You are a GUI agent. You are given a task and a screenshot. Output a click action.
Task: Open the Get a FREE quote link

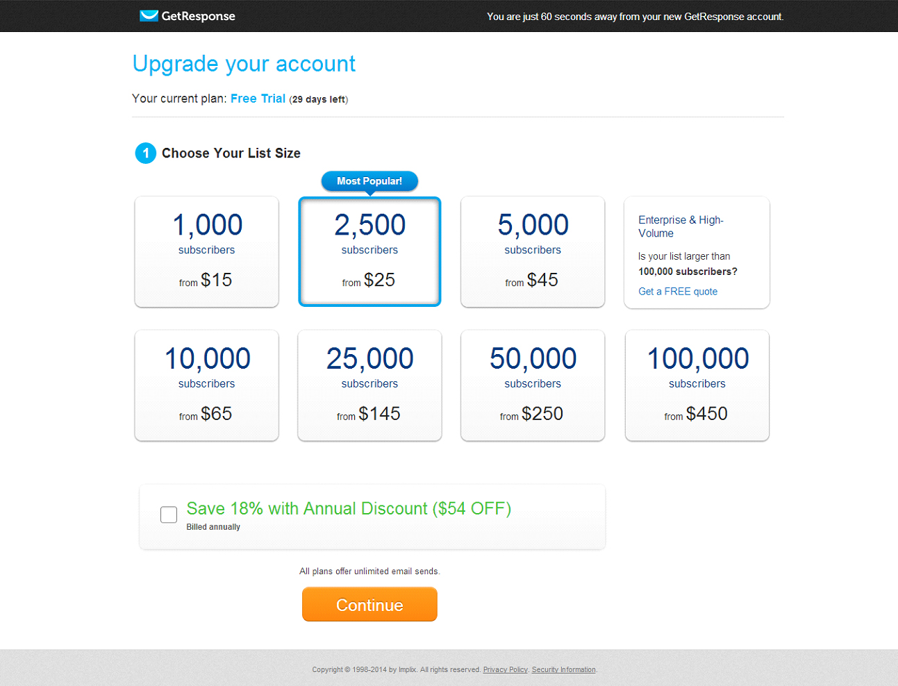678,292
